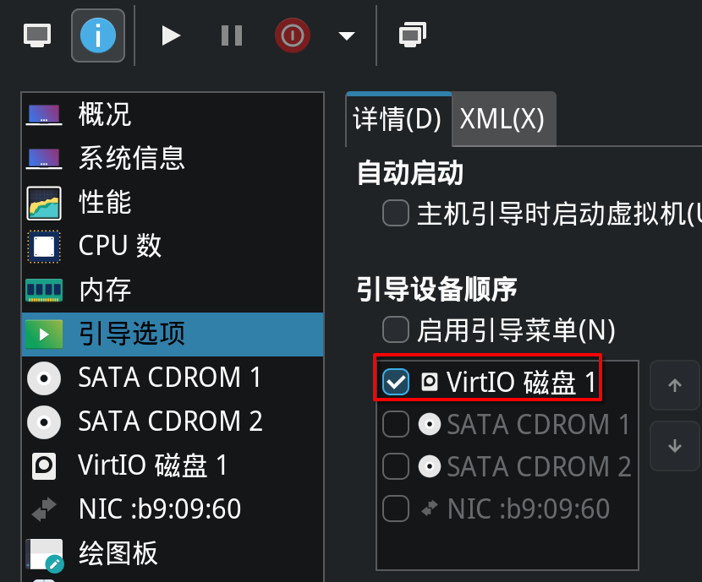Open the manage snapshots icon

pos(412,35)
